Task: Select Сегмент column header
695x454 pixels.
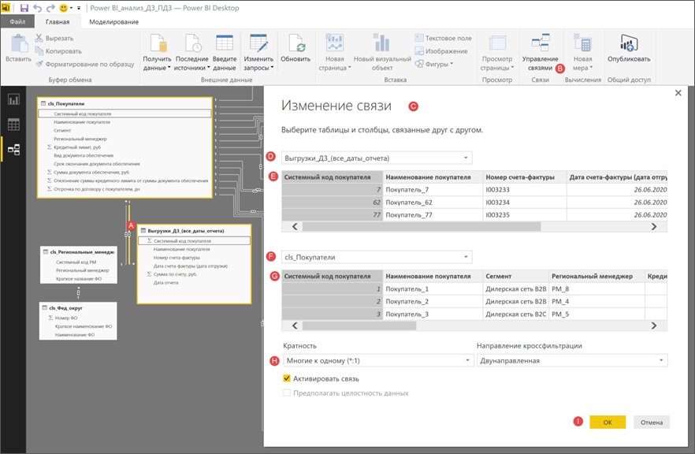Action: (x=515, y=276)
